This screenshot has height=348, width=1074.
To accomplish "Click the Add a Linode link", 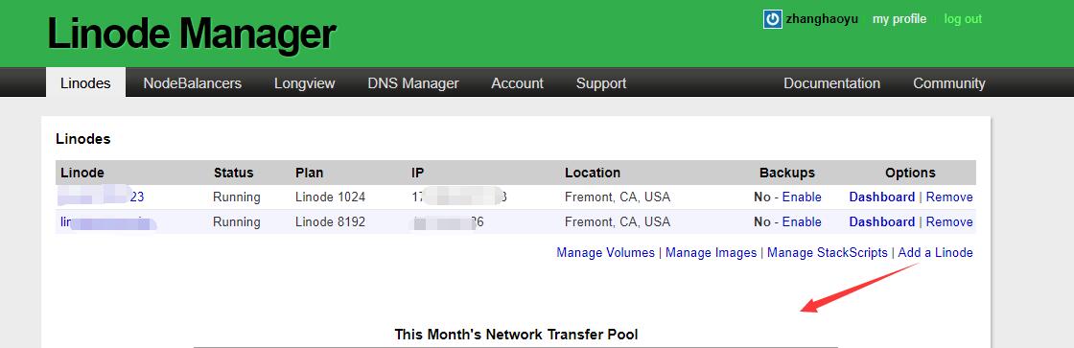I will click(935, 253).
